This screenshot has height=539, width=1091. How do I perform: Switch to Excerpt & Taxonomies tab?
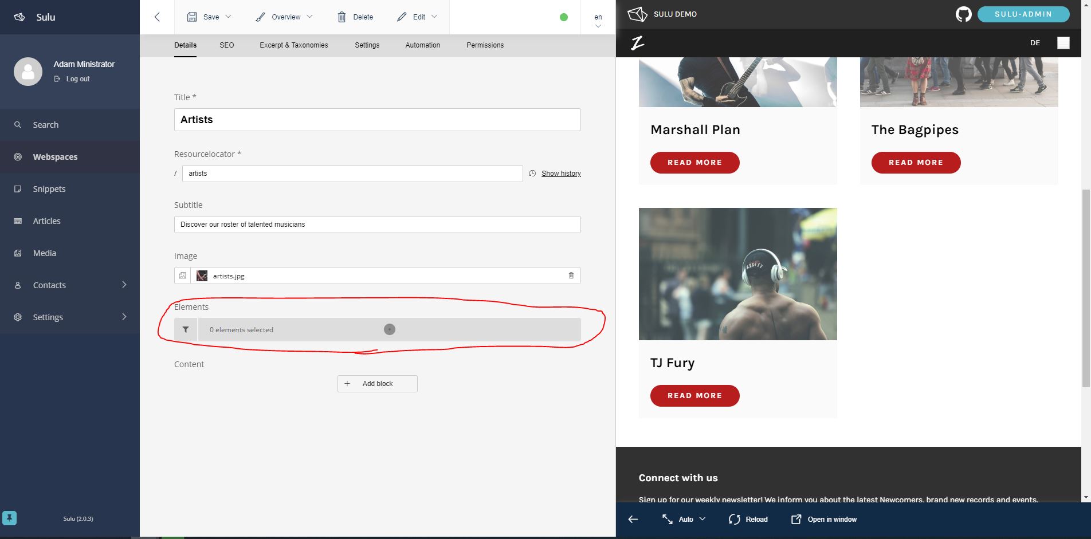294,45
